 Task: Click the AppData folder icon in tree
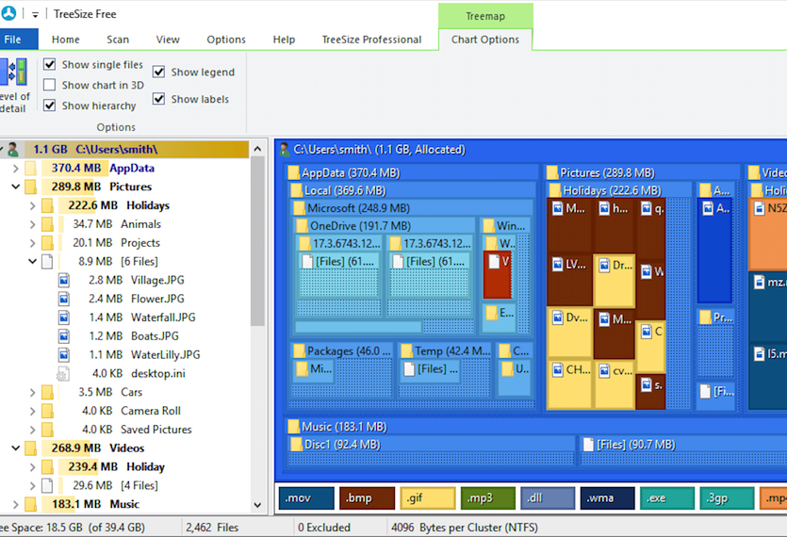[x=30, y=168]
